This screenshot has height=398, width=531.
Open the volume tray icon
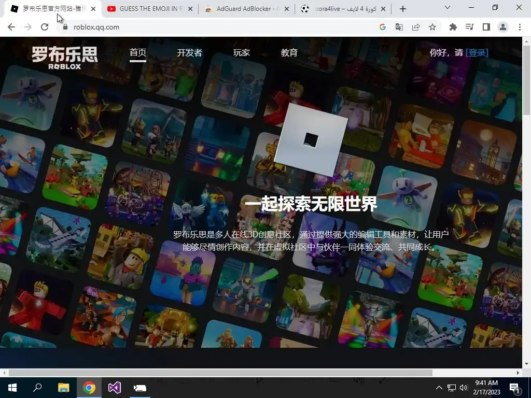click(x=464, y=388)
